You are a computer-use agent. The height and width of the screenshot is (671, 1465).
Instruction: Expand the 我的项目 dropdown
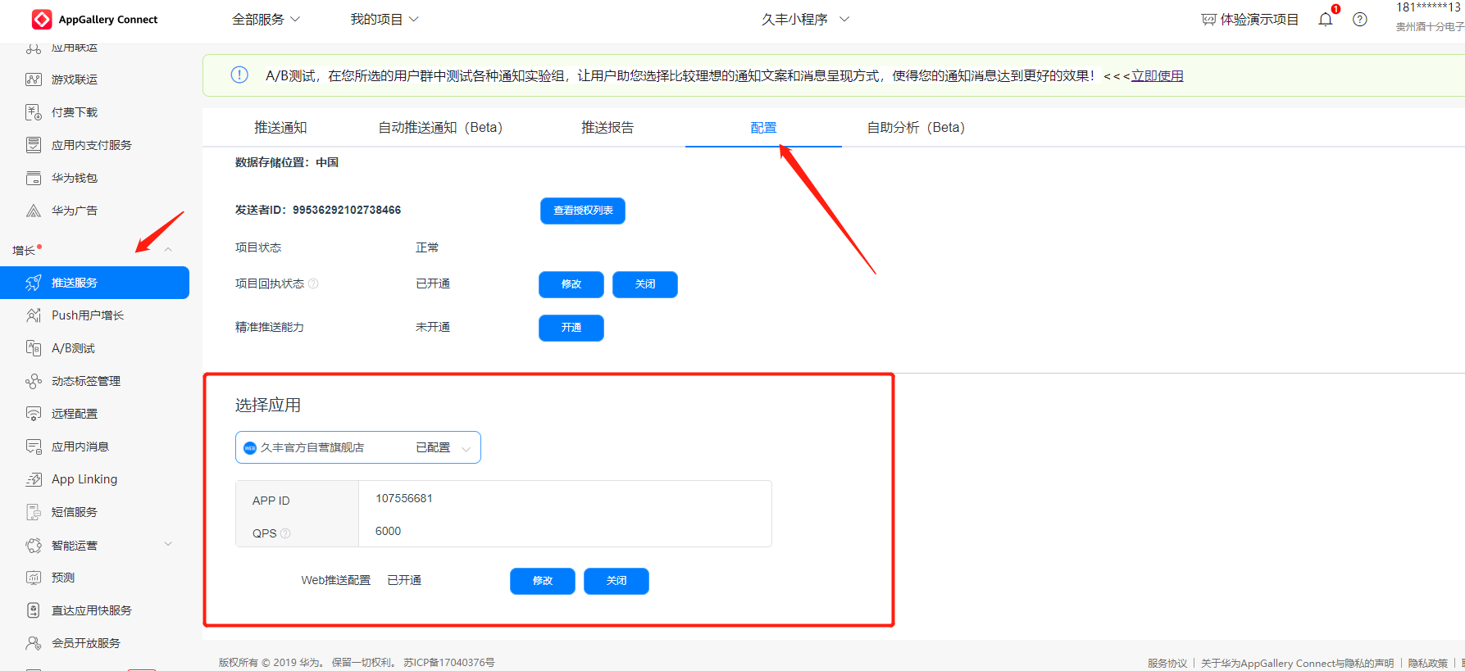pos(384,19)
